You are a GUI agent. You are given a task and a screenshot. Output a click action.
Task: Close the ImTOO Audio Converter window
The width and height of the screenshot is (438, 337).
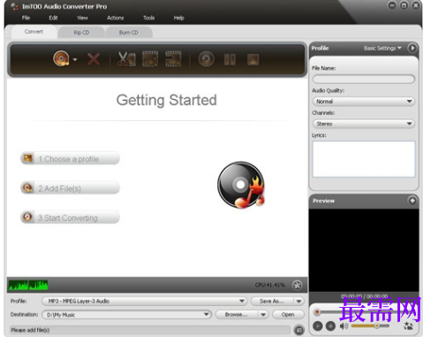click(x=416, y=5)
